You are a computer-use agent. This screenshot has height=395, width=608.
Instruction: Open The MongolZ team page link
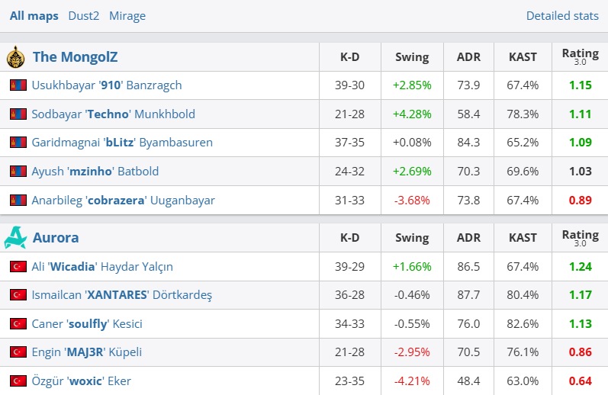click(75, 57)
